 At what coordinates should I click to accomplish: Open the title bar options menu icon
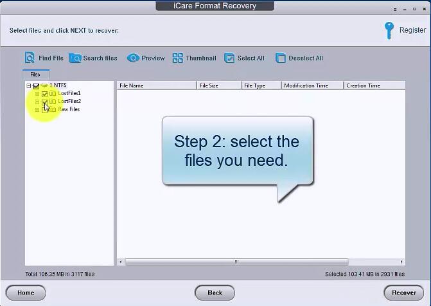(395, 10)
